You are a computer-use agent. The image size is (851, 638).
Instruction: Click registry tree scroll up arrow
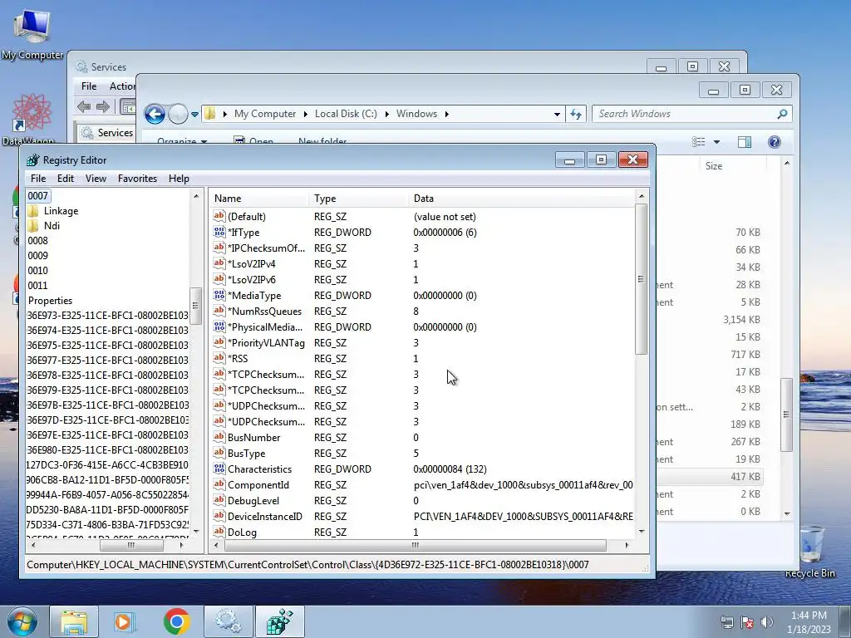(x=196, y=196)
